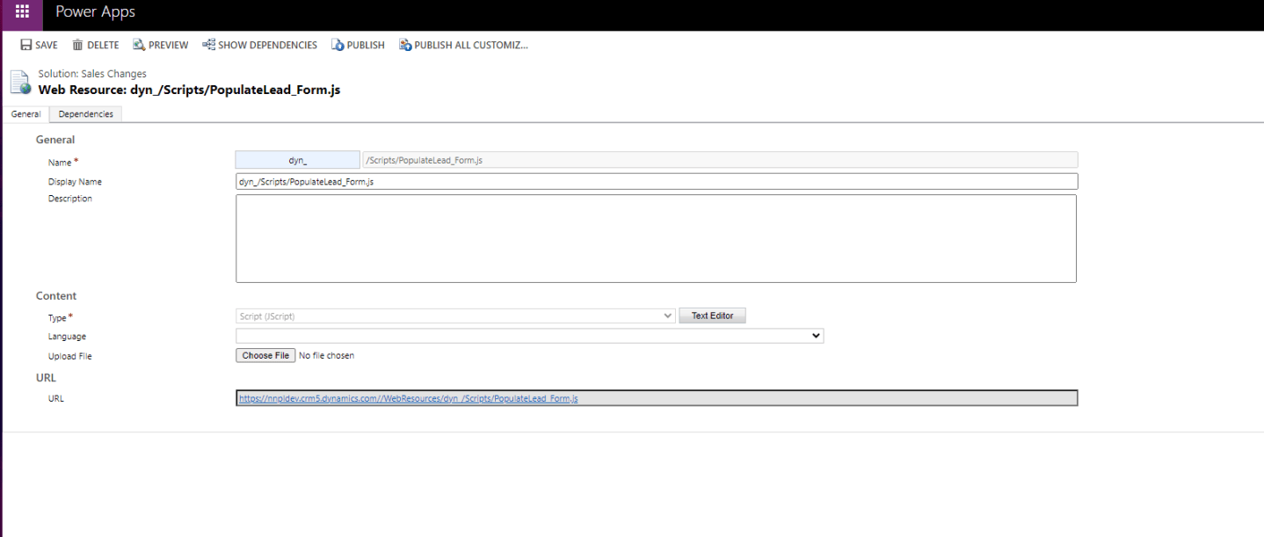The image size is (1264, 537).
Task: Open the Text Editor
Action: point(712,316)
